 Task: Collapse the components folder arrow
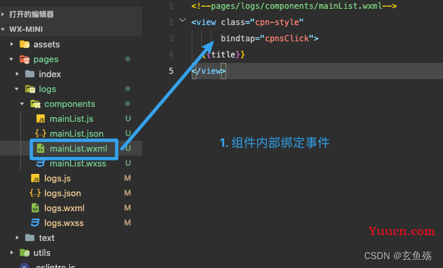(22, 104)
